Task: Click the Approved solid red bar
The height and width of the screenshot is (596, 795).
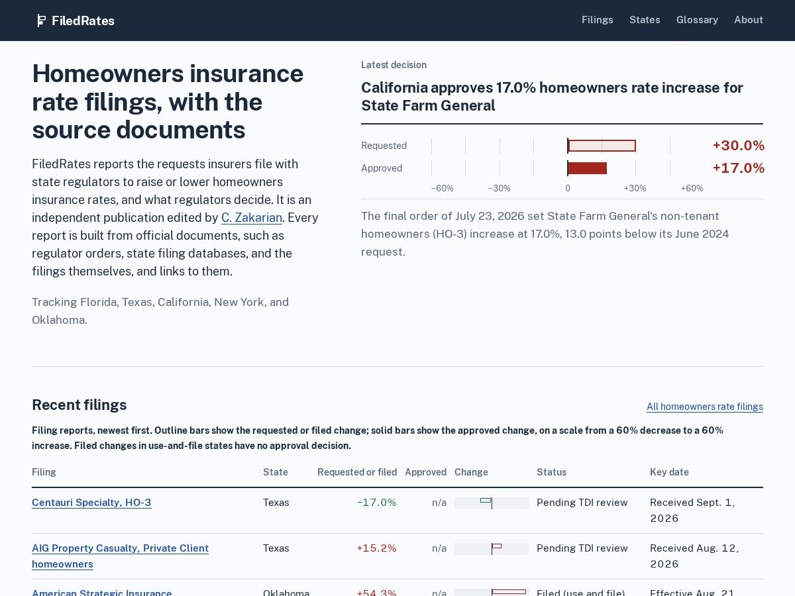Action: [x=587, y=168]
